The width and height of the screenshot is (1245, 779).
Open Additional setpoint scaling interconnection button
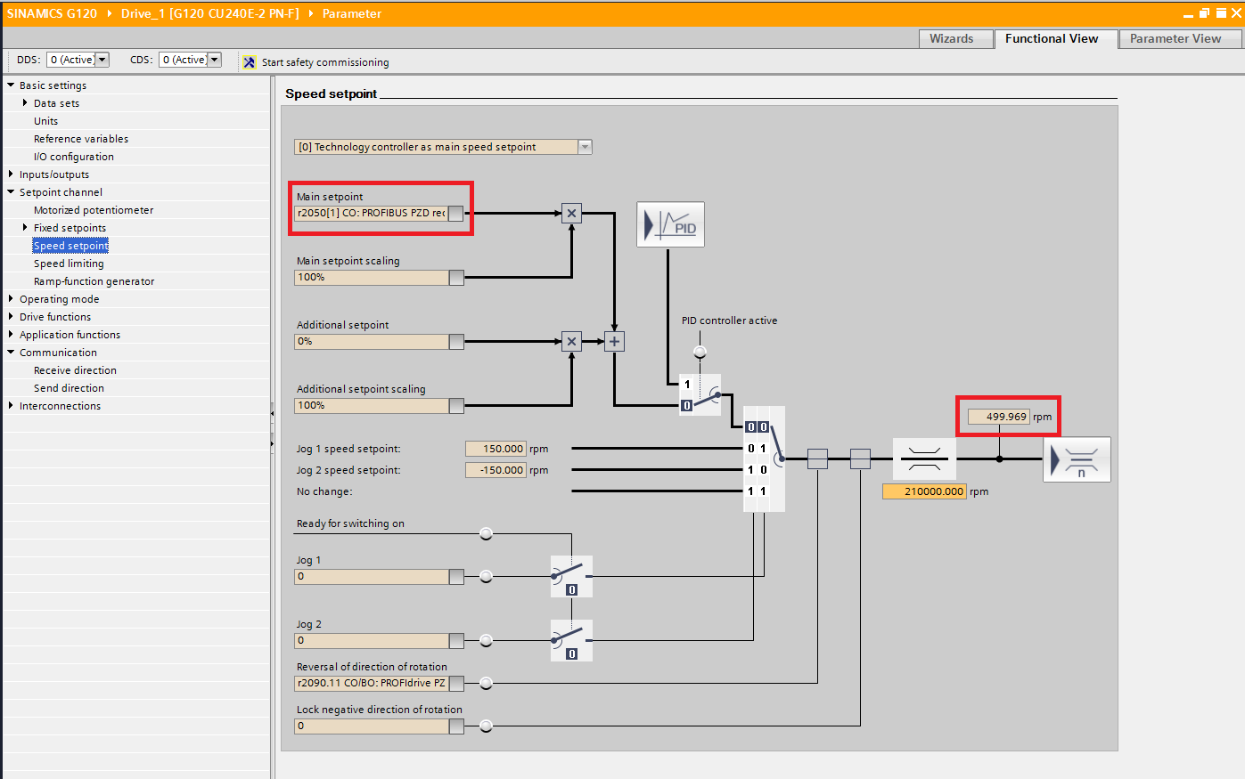456,406
